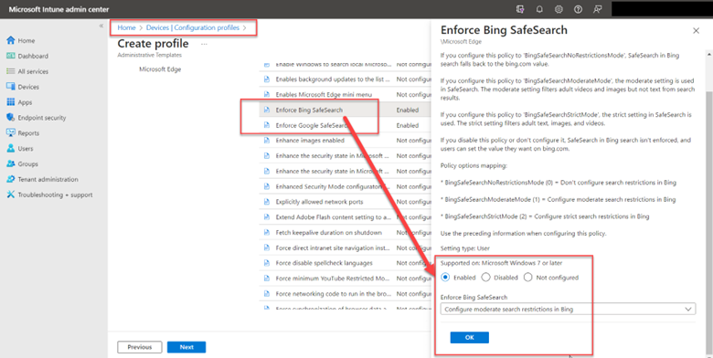
Task: Open Enforce Bing SafeSearch dropdown
Action: coord(568,310)
